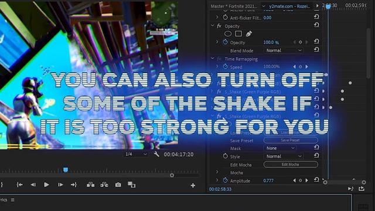Add or remove an Opacity keyframe
The image size is (375, 211).
tap(301, 42)
